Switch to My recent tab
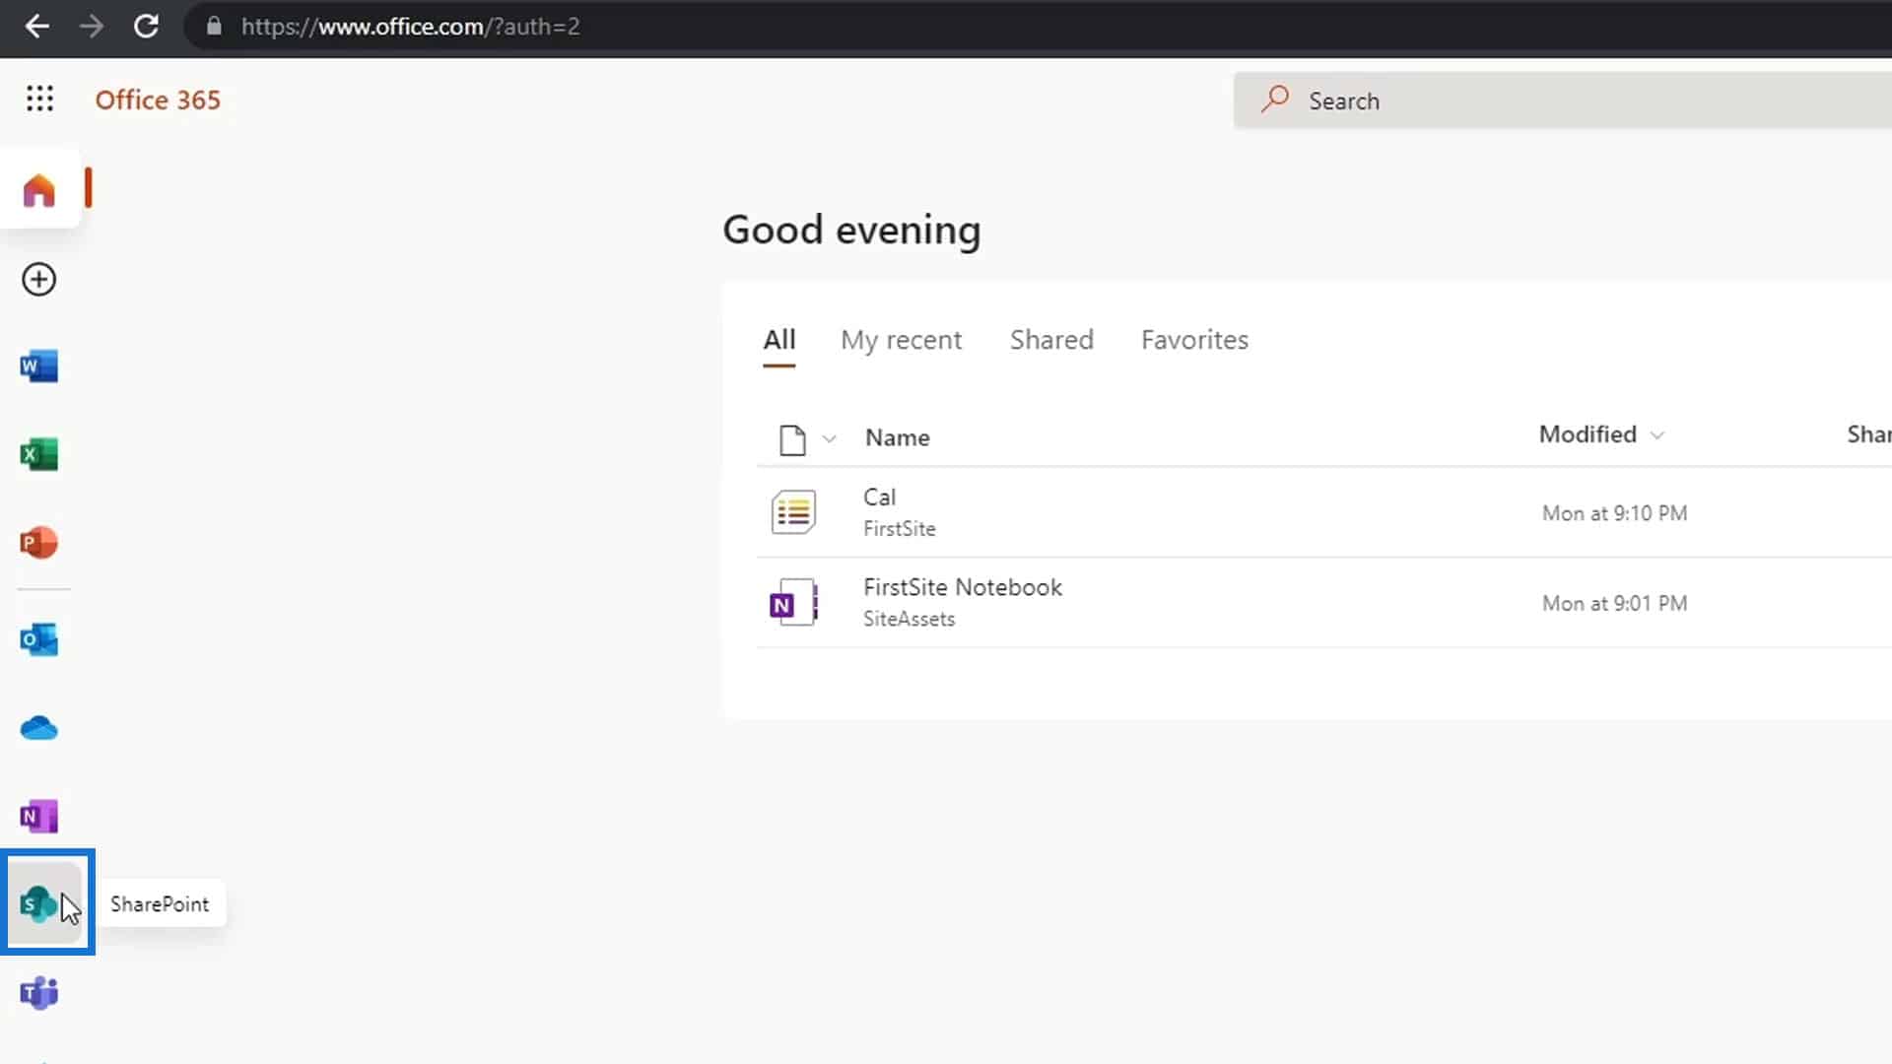 (901, 340)
